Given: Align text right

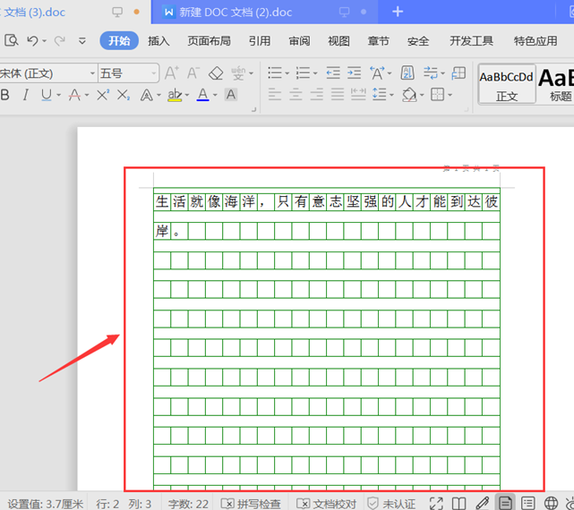Looking at the screenshot, I should coord(317,95).
